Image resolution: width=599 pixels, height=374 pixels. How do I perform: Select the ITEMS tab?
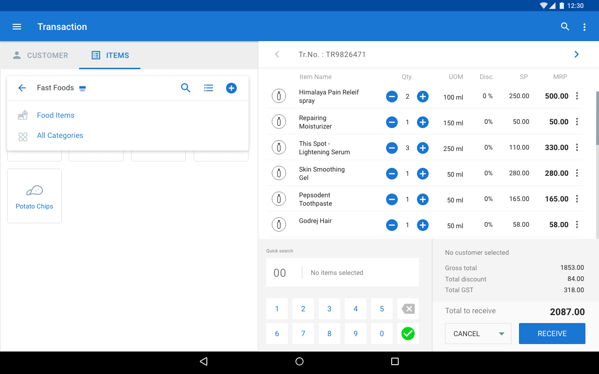tap(110, 55)
